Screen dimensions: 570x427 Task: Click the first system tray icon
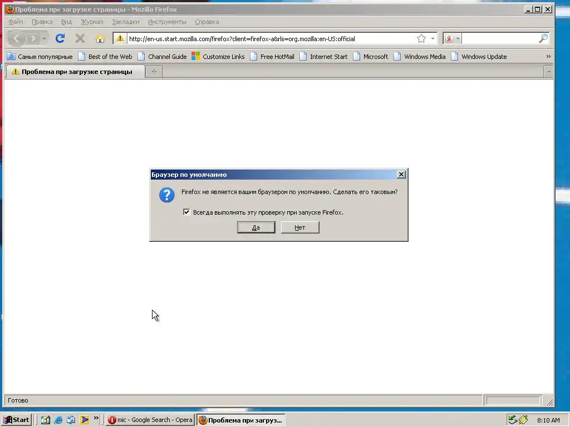click(513, 420)
